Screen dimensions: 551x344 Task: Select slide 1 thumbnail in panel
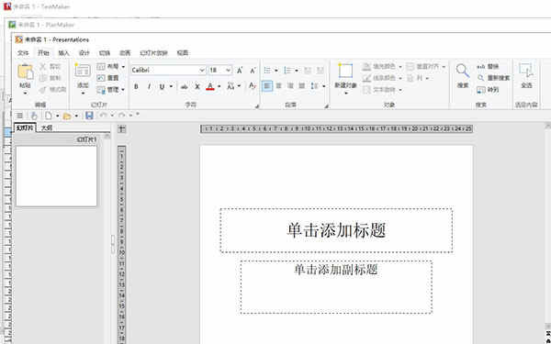point(56,176)
